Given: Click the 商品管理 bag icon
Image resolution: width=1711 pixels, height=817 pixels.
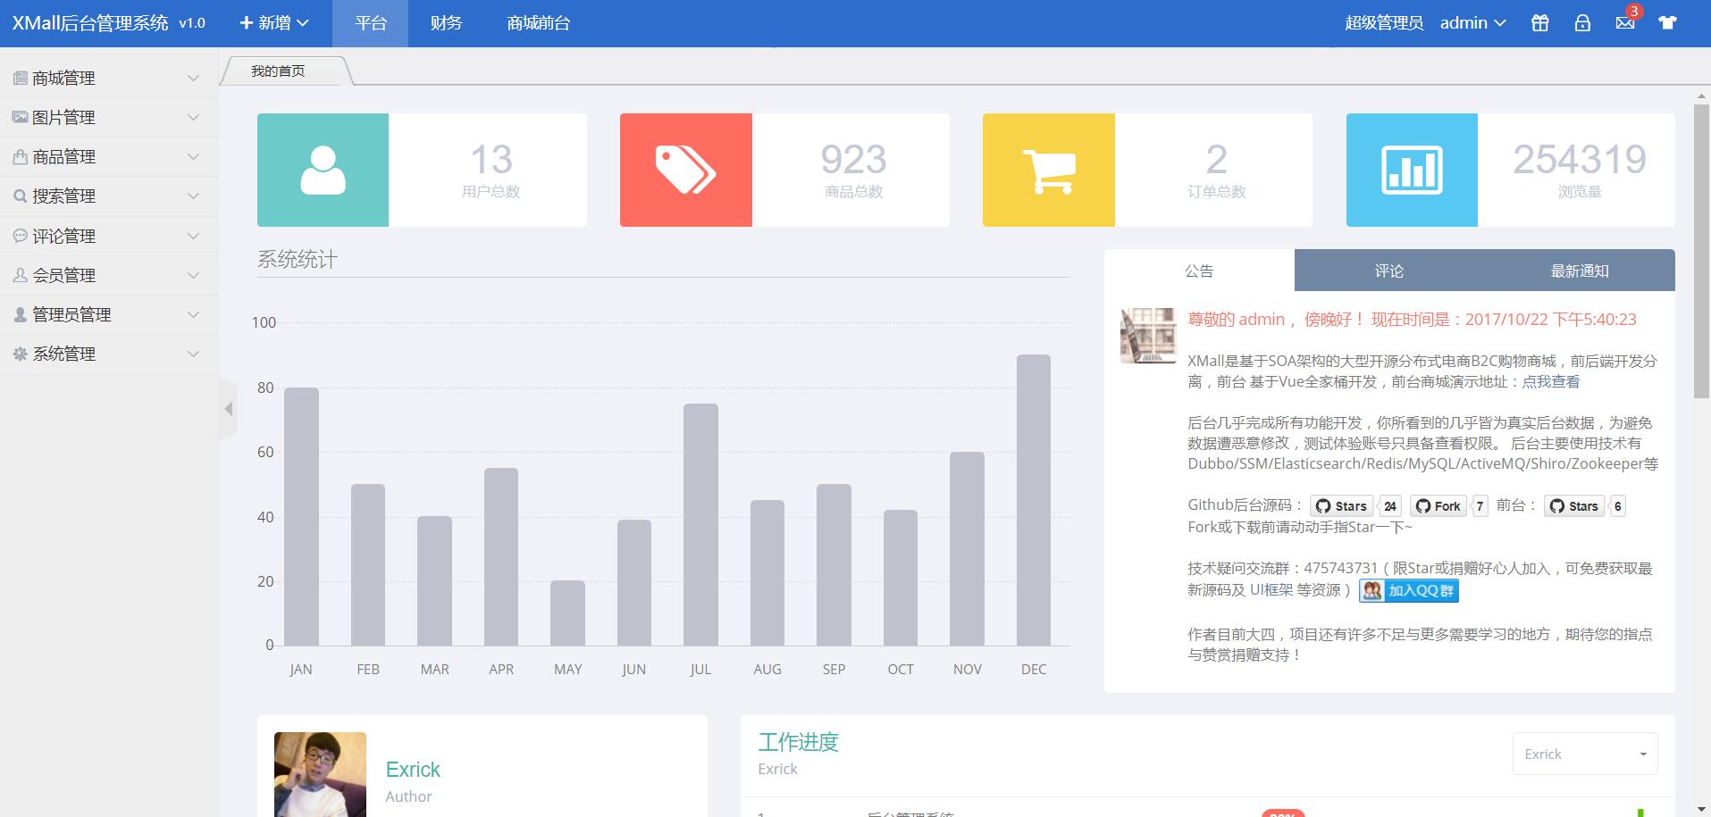Looking at the screenshot, I should pyautogui.click(x=20, y=156).
